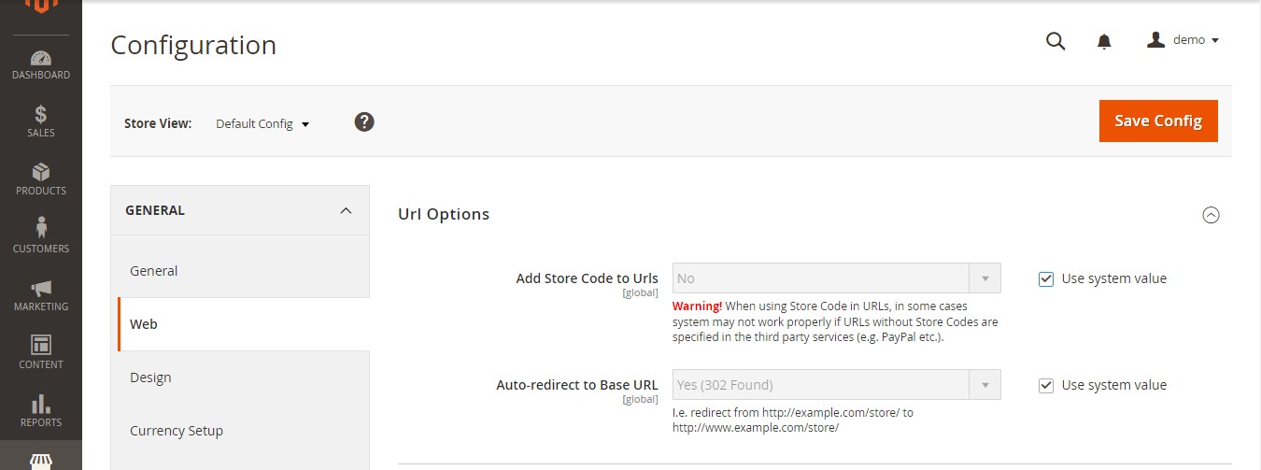1261x470 pixels.
Task: Open the Sales menu icon
Action: pos(41,121)
